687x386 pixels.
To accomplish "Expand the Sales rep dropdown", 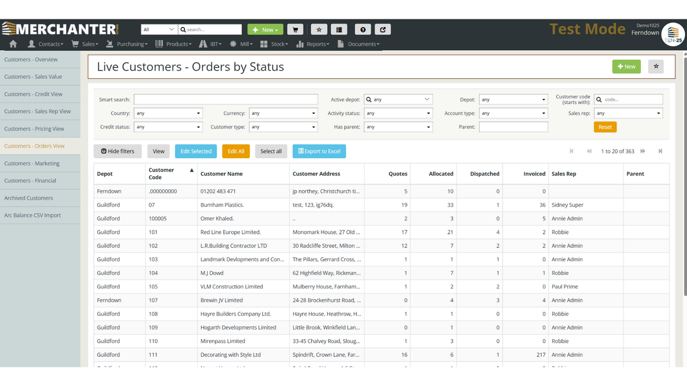I will tap(628, 113).
